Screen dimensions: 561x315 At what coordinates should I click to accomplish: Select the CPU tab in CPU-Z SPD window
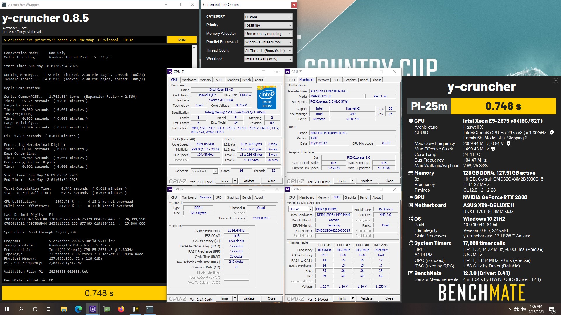pos(292,197)
